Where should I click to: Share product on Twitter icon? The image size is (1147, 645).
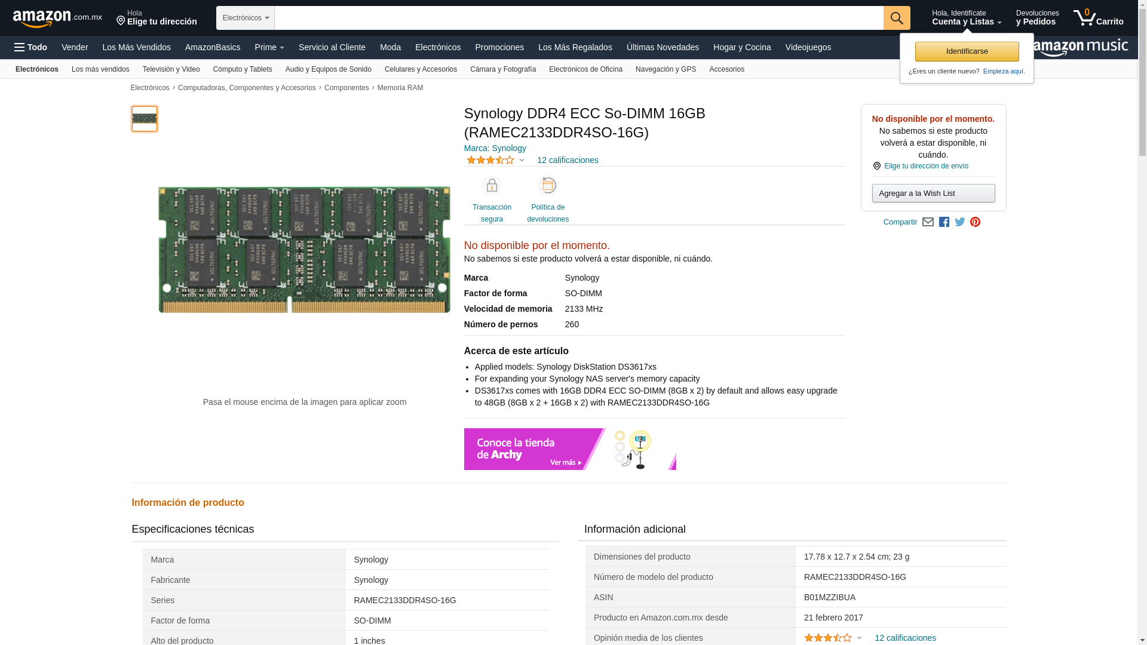click(x=960, y=222)
